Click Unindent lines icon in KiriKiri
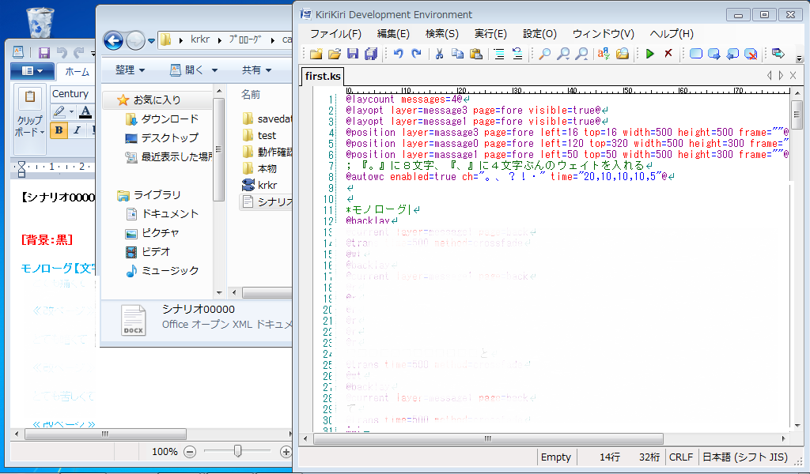The image size is (810, 474). 517,54
